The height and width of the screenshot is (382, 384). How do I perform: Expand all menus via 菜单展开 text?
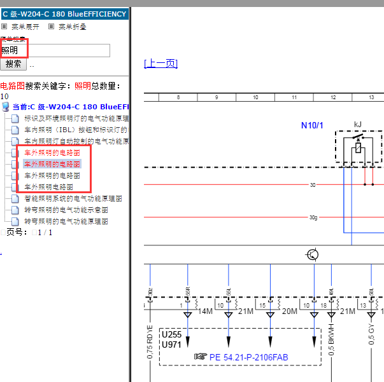click(x=25, y=27)
